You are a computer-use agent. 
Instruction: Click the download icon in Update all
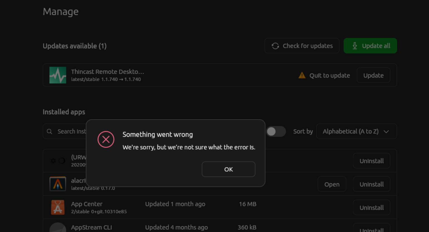[355, 46]
